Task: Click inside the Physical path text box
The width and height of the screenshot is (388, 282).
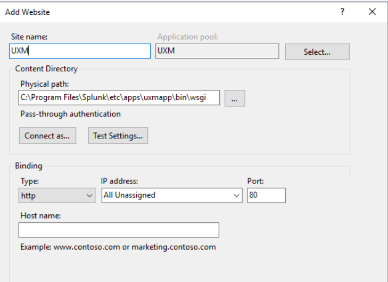Action: pos(119,98)
